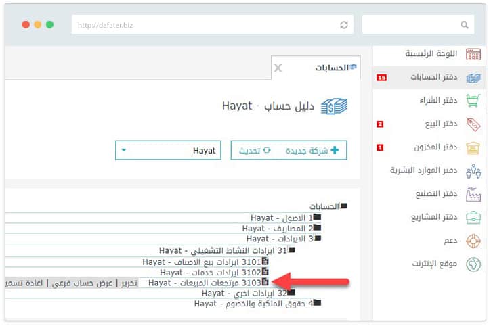This screenshot has width=491, height=328.
Task: Close the الحسابات tab with X
Action: (278, 68)
